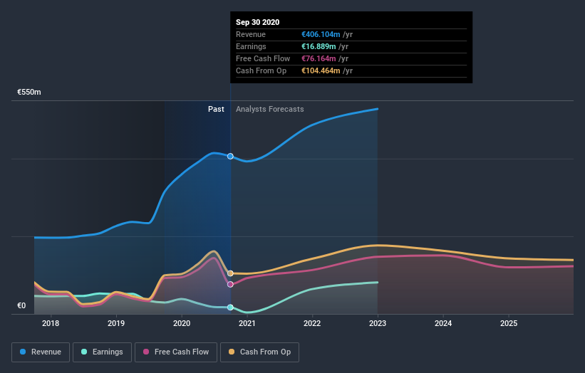
Task: Toggle the Cash From Op legend button
Action: click(x=259, y=352)
